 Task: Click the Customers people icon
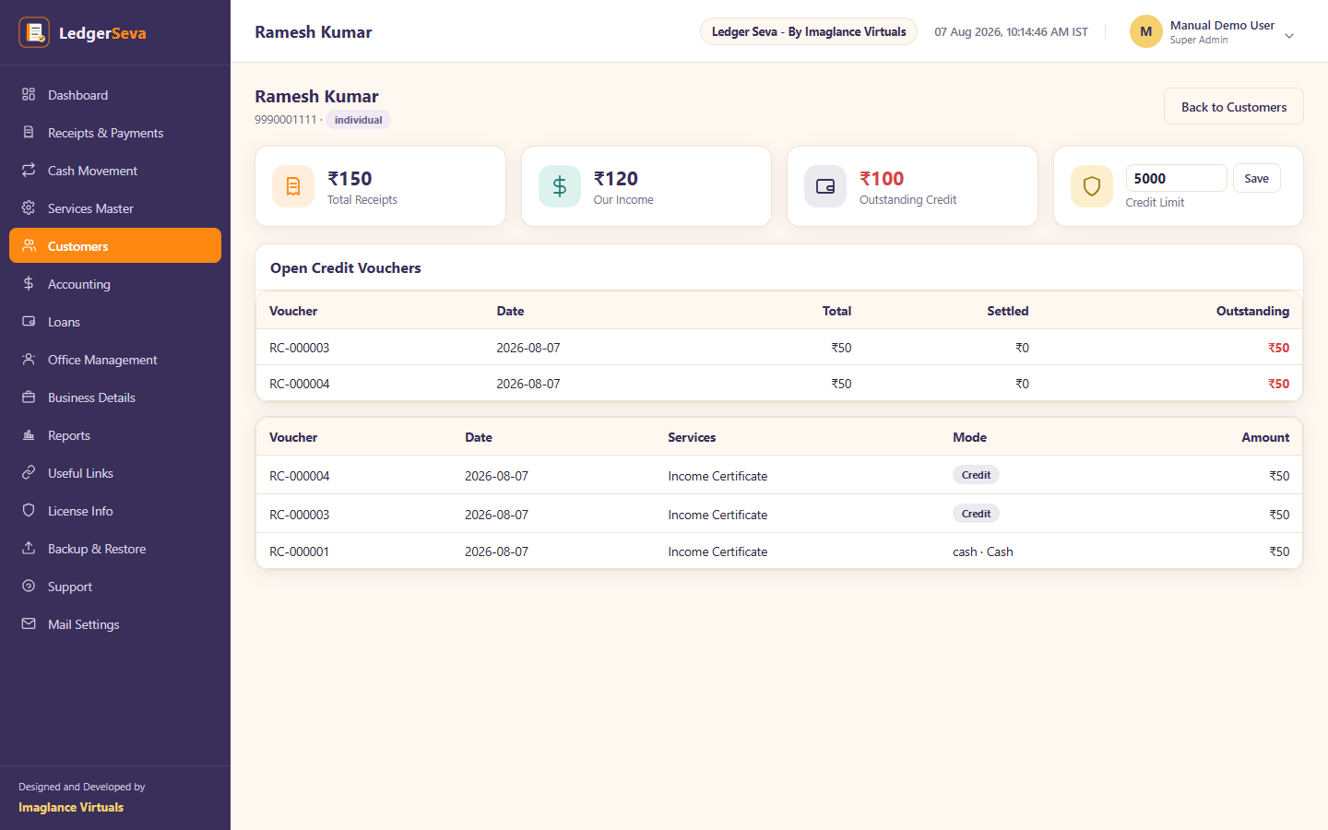pos(29,245)
